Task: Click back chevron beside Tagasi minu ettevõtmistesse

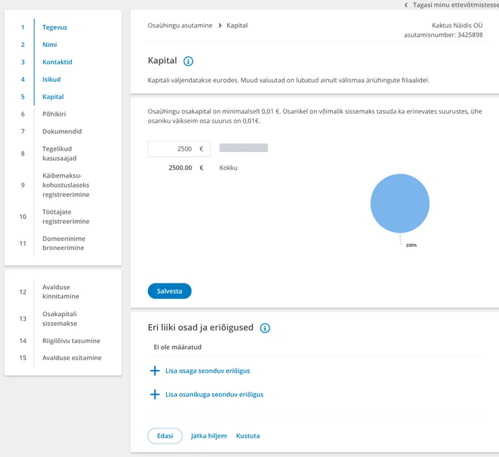Action: pos(406,5)
